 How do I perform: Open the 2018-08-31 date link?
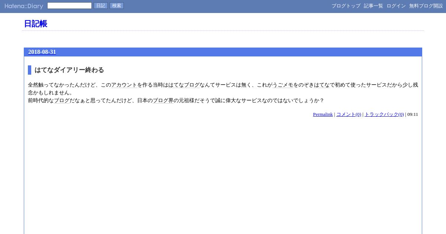coord(42,52)
